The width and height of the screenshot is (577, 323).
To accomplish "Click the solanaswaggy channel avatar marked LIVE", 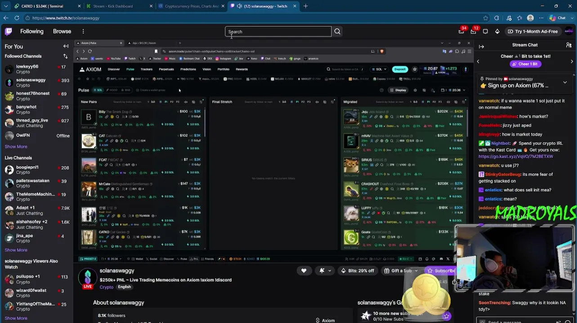I will (x=88, y=279).
